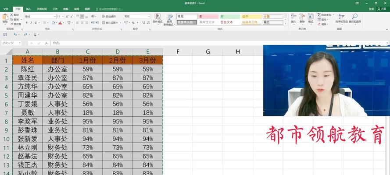Select the Format Painter (格式刷) brush

point(11,24)
